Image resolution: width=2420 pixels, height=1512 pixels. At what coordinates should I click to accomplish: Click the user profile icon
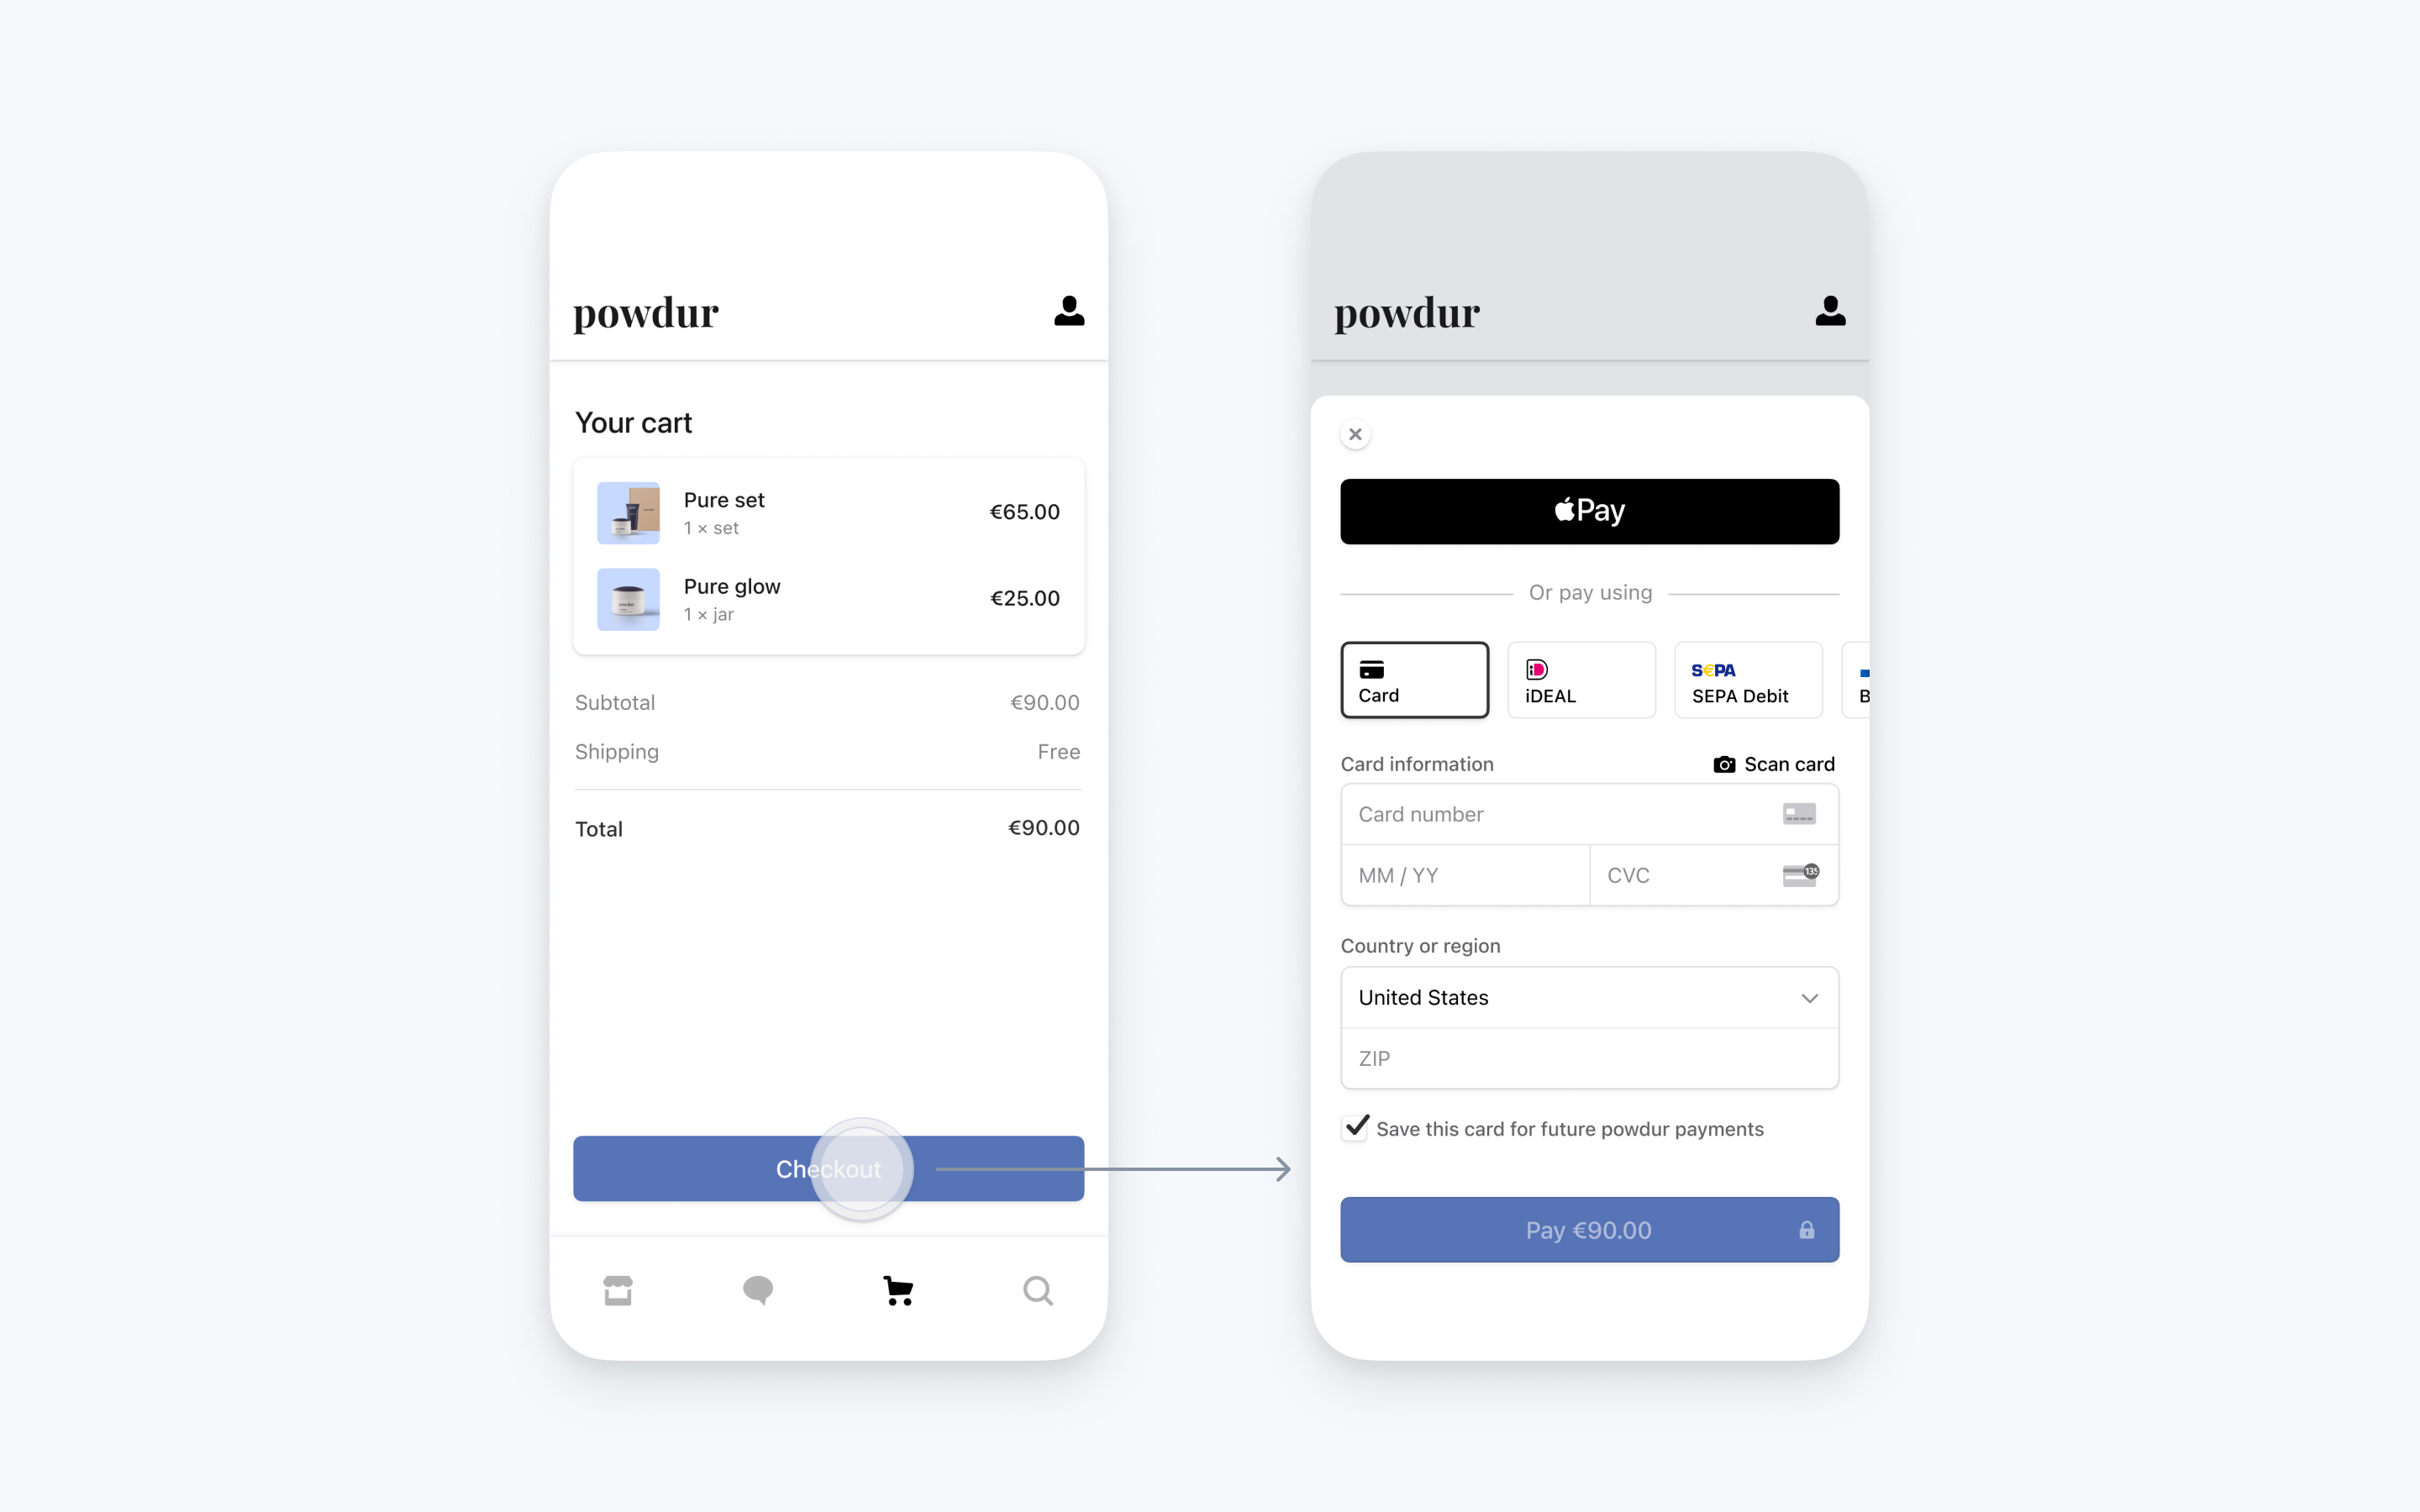coord(1068,310)
